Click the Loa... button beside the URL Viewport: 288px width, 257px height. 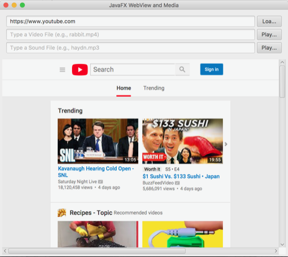pyautogui.click(x=269, y=21)
